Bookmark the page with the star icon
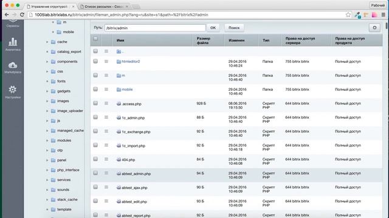Image resolution: width=389 pixels, height=218 pixels. click(x=348, y=15)
